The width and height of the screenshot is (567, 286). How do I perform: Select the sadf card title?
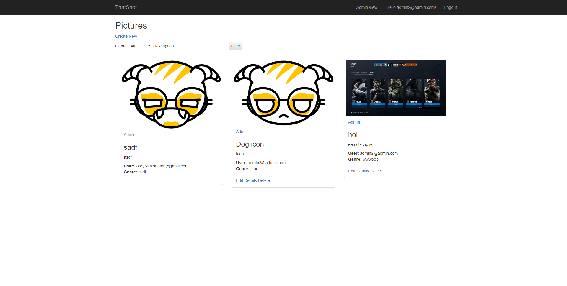pyautogui.click(x=131, y=147)
